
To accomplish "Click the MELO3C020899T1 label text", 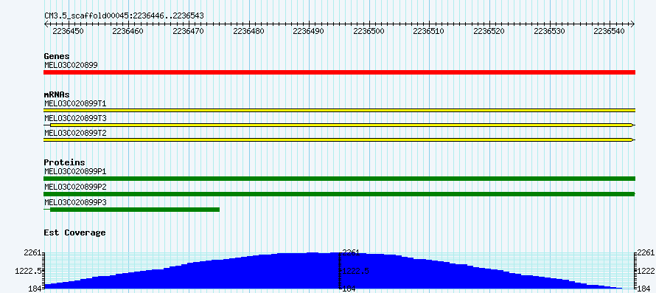I will (75, 103).
